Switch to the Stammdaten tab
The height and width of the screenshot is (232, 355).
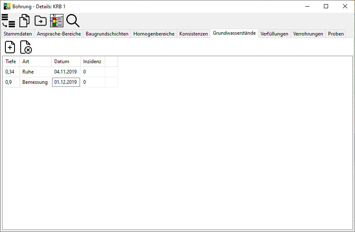18,34
